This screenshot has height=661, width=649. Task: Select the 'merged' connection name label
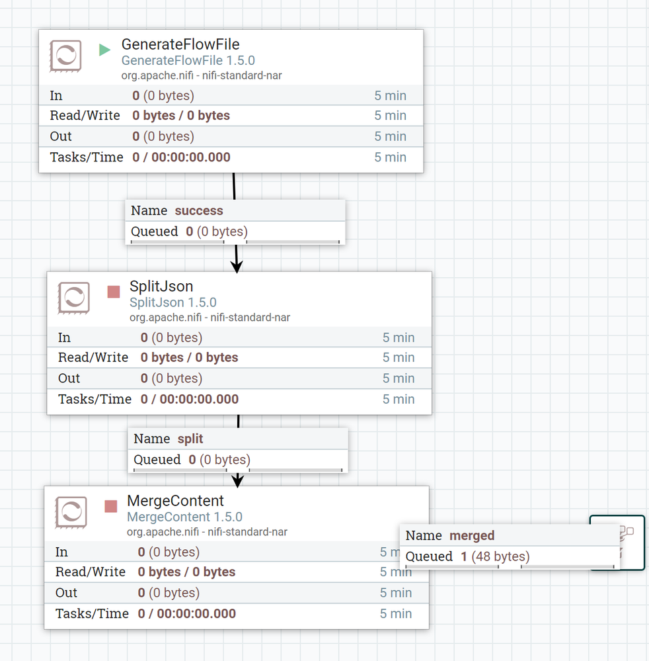coord(472,535)
